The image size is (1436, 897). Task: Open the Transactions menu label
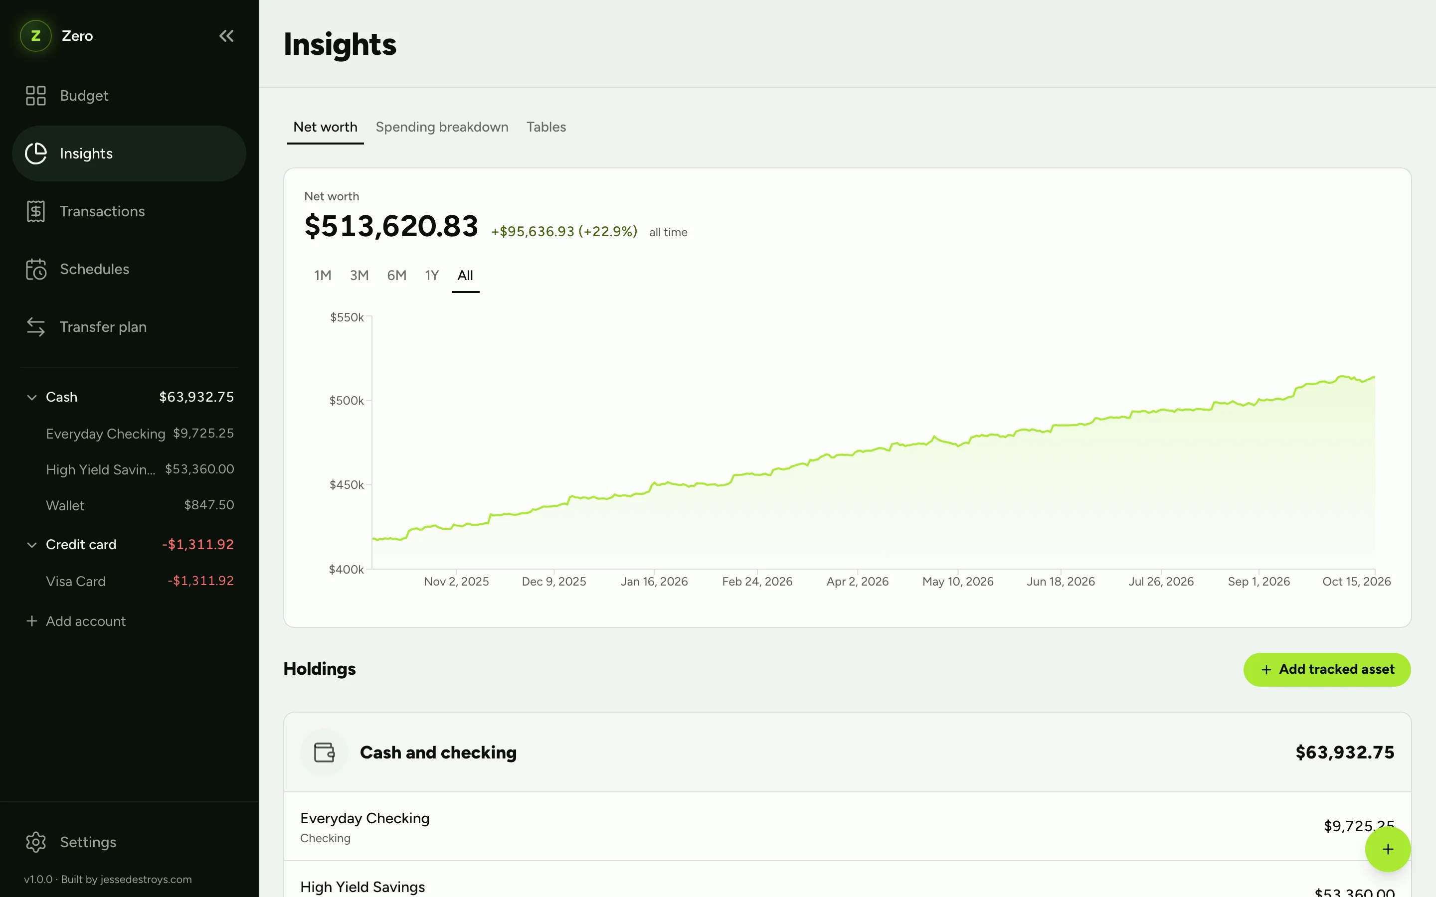pos(102,211)
